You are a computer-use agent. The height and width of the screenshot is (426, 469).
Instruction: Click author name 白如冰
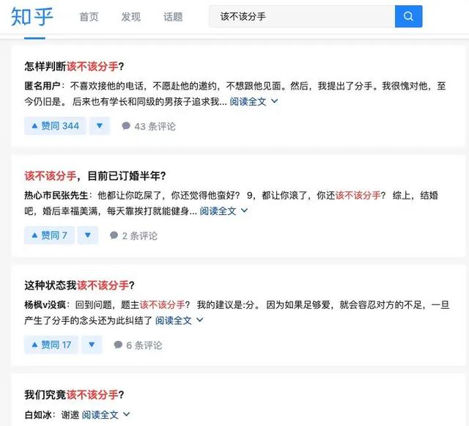pyautogui.click(x=38, y=415)
